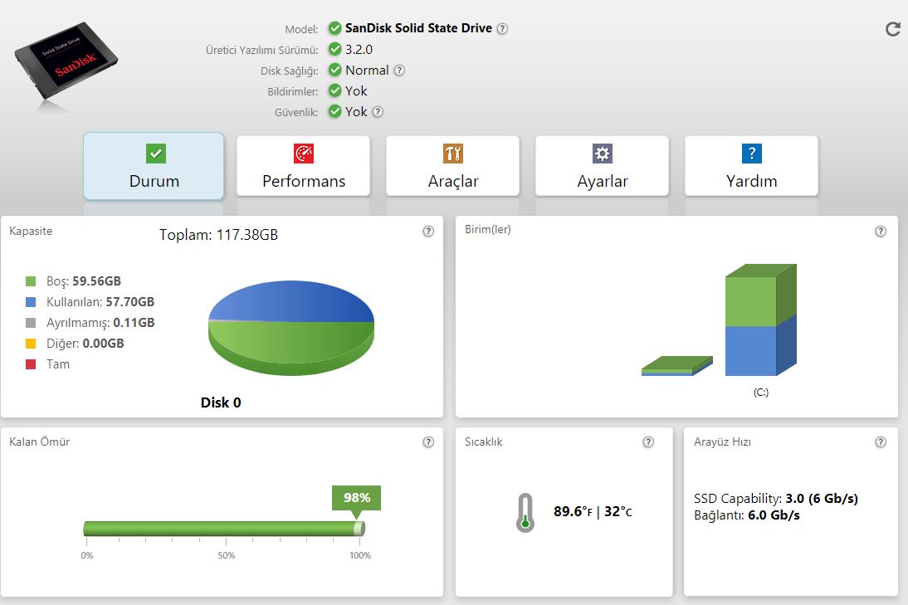This screenshot has width=908, height=605.
Task: Click the Boş: 59.56GB legend entry
Action: [x=83, y=281]
